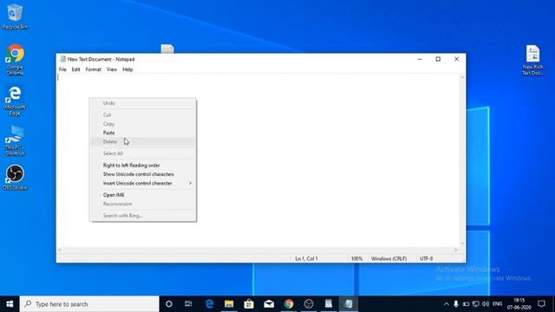Toggle Right to left Reading order
Screen dimensions: 555x312
pos(142,166)
